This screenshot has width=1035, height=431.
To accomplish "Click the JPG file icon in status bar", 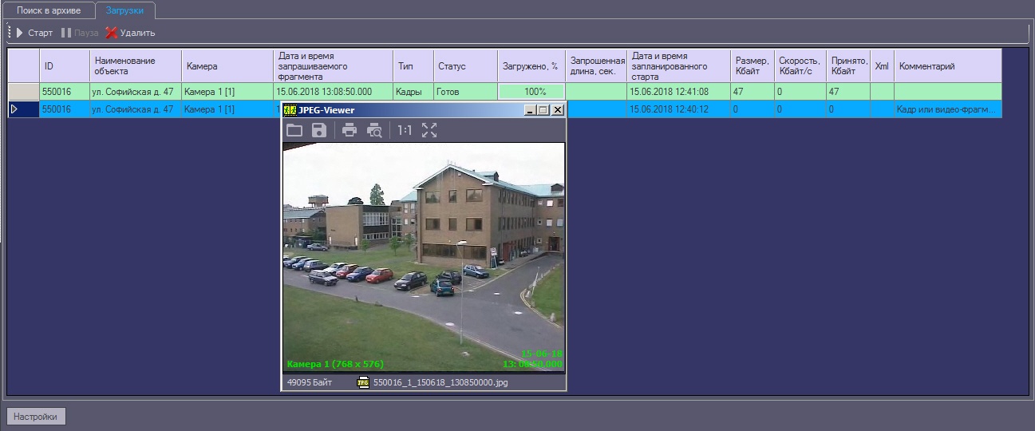I will [363, 383].
